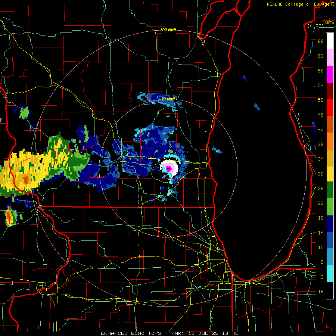Click the legend value "50"
Image resolution: width=336 pixels, height=336 pixels.
click(x=321, y=100)
